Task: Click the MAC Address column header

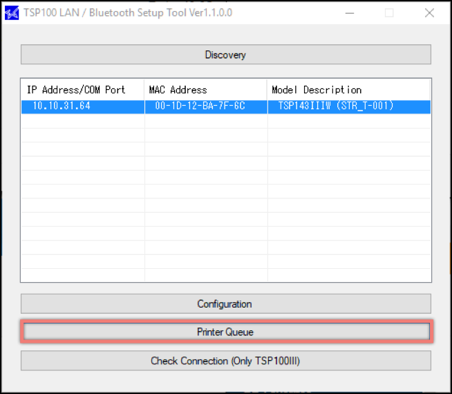Action: tap(206, 90)
